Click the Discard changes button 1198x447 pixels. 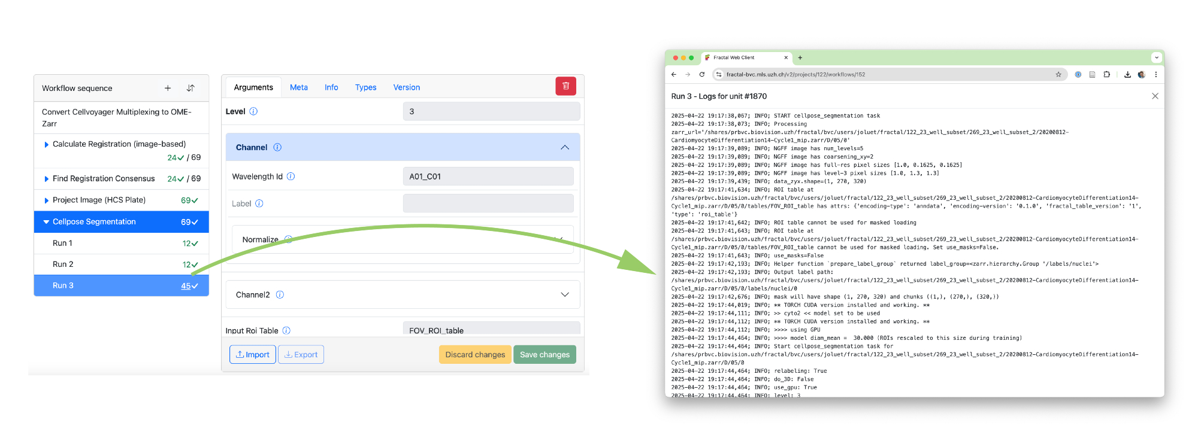click(475, 355)
